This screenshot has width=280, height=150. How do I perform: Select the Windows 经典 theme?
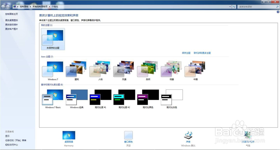77,99
